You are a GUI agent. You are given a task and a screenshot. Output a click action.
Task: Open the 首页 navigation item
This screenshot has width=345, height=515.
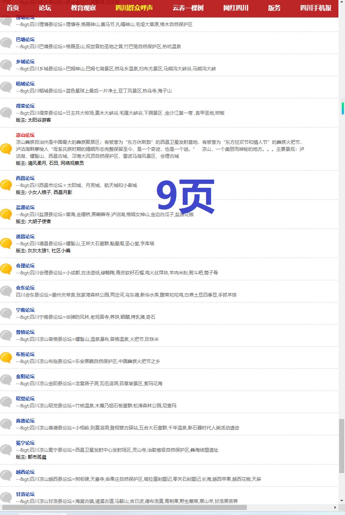click(13, 8)
